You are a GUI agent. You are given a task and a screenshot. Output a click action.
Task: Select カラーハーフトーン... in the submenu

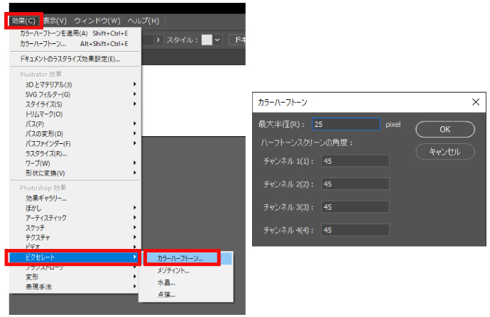180,259
